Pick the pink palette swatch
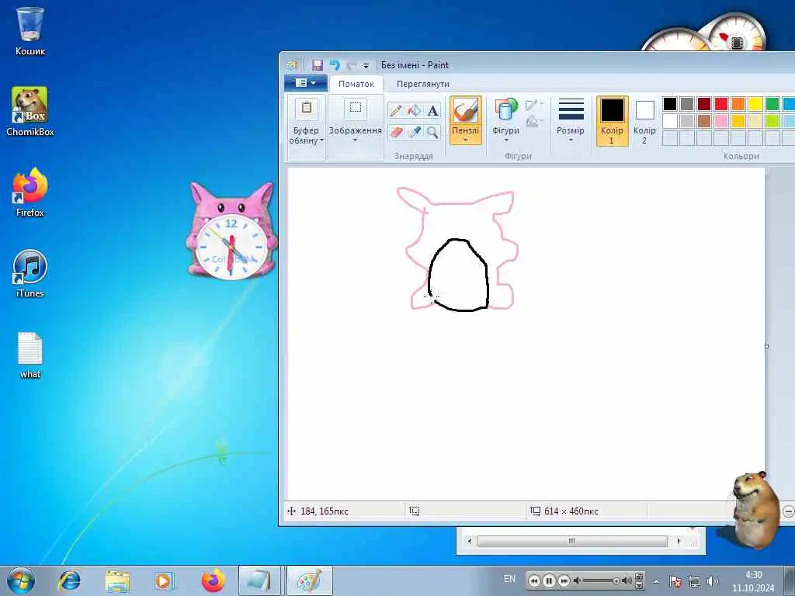 tap(721, 121)
